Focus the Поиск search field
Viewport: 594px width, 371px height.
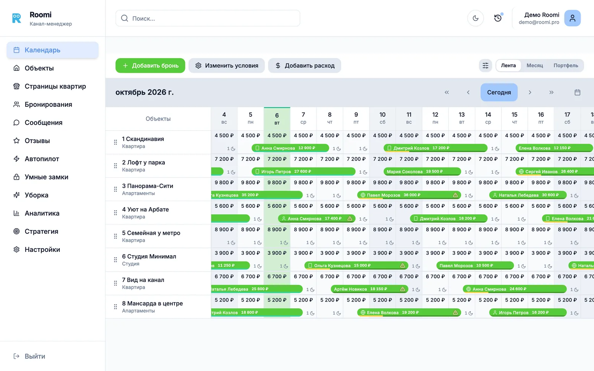point(208,18)
